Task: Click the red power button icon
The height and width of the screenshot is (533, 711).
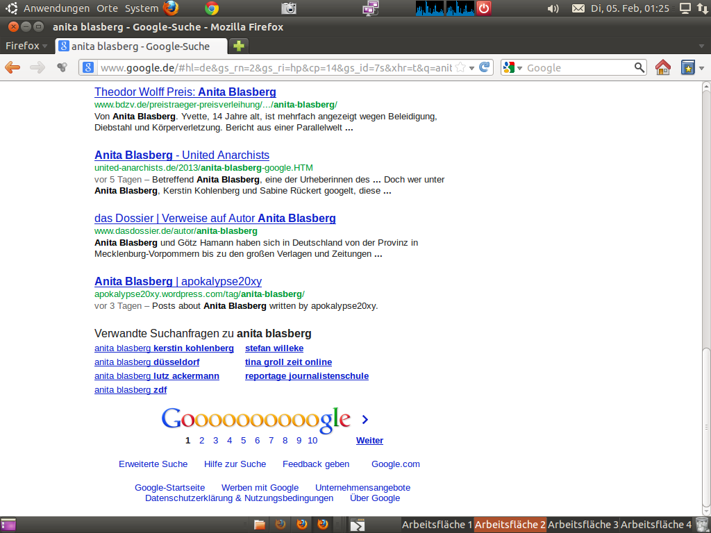Action: click(484, 8)
